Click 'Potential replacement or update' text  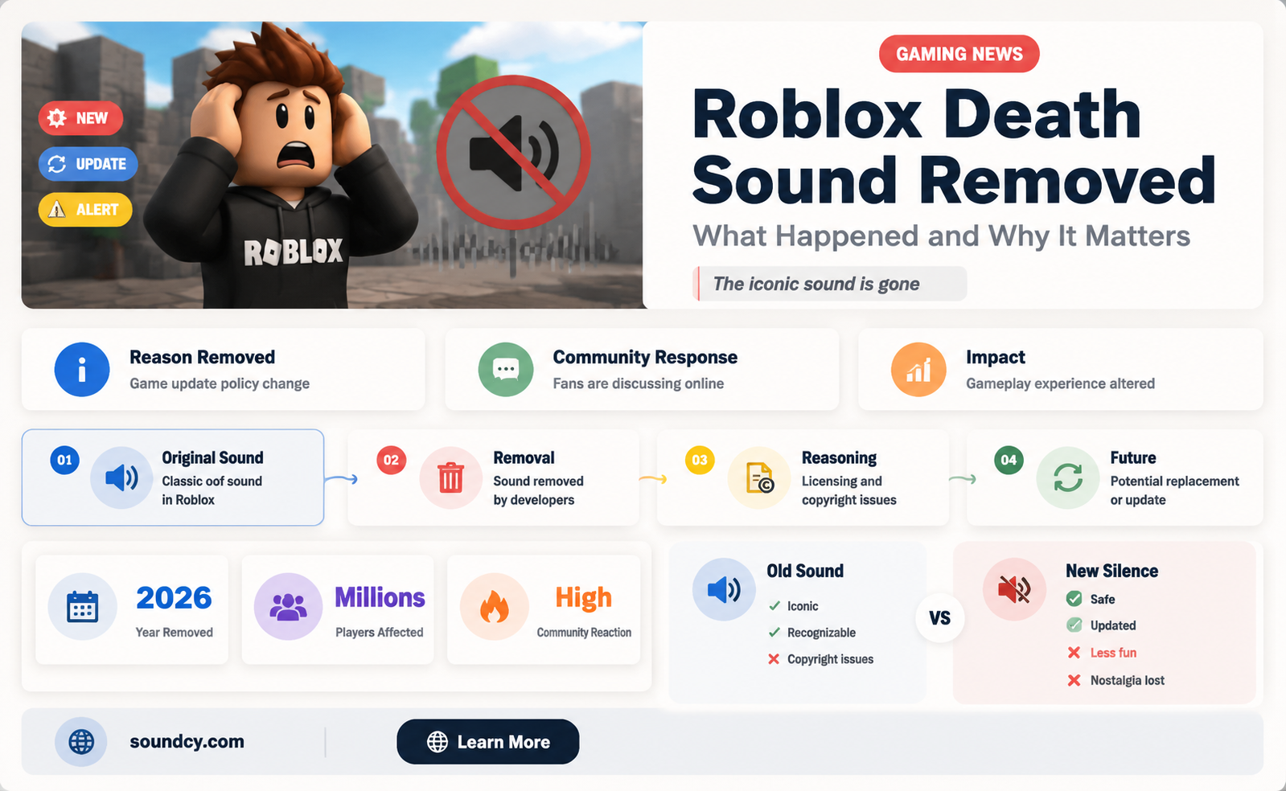1174,490
